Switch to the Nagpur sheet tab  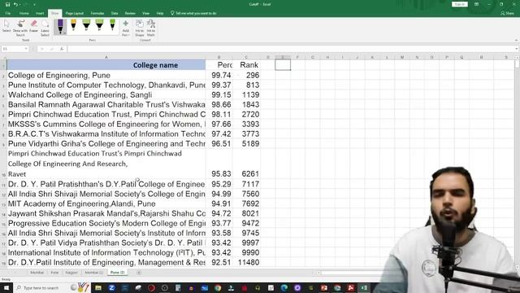point(71,273)
